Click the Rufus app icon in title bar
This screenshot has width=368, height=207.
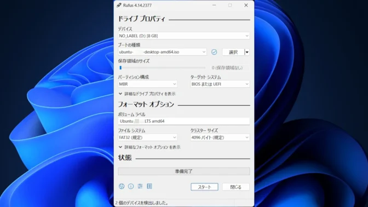coord(119,5)
